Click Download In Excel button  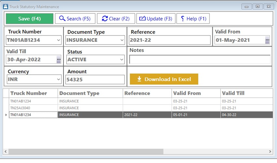click(x=164, y=79)
